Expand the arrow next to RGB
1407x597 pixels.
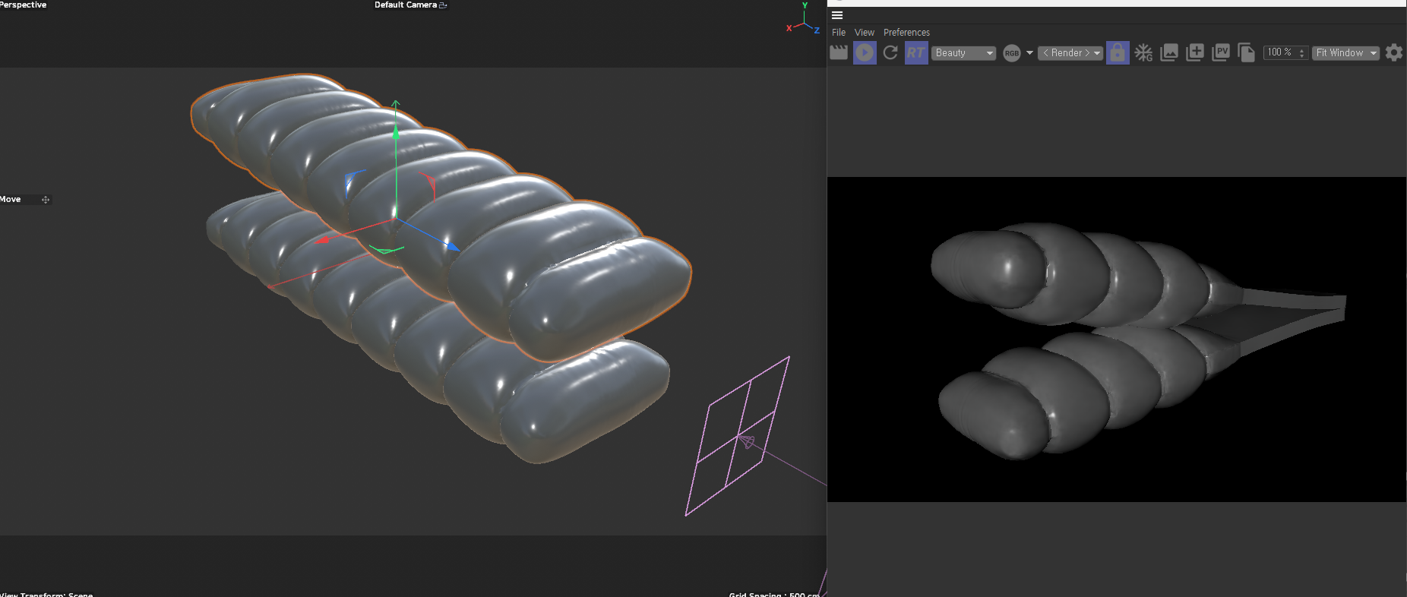(1029, 53)
